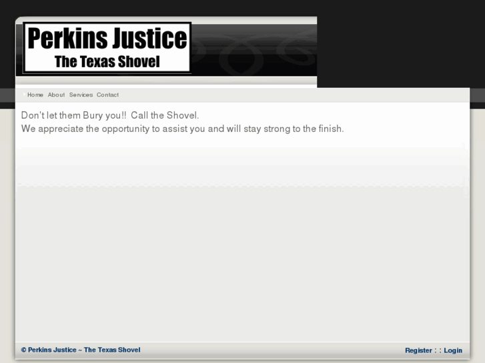Screen dimensions: 485x363
Task: Open the Home menu item
Action: click(35, 95)
